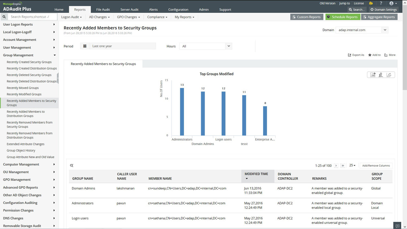This screenshot has width=407, height=229.
Task: Click the Schedule Reports button
Action: [x=342, y=17]
